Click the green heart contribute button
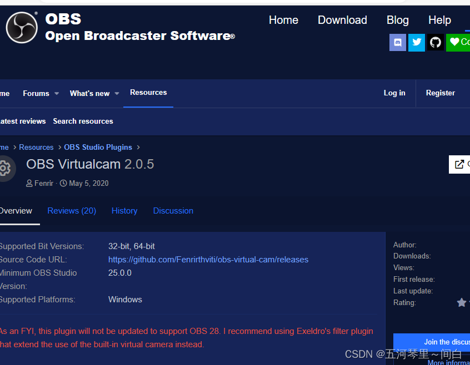This screenshot has width=470, height=365. 458,43
